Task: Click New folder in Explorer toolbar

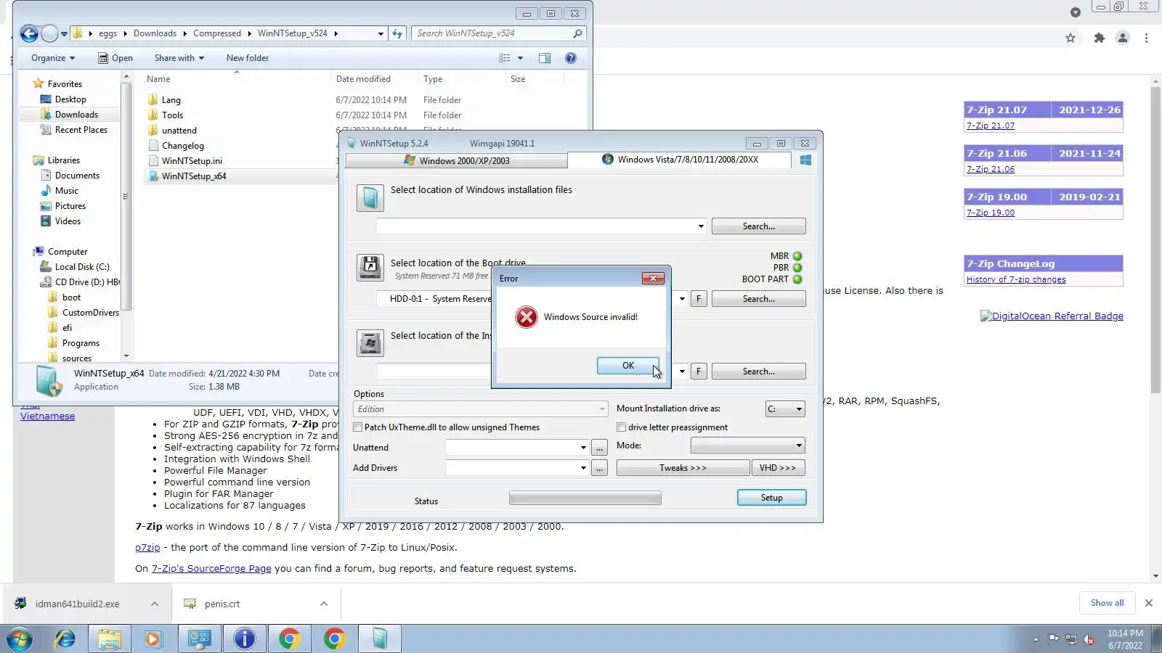Action: pos(248,58)
